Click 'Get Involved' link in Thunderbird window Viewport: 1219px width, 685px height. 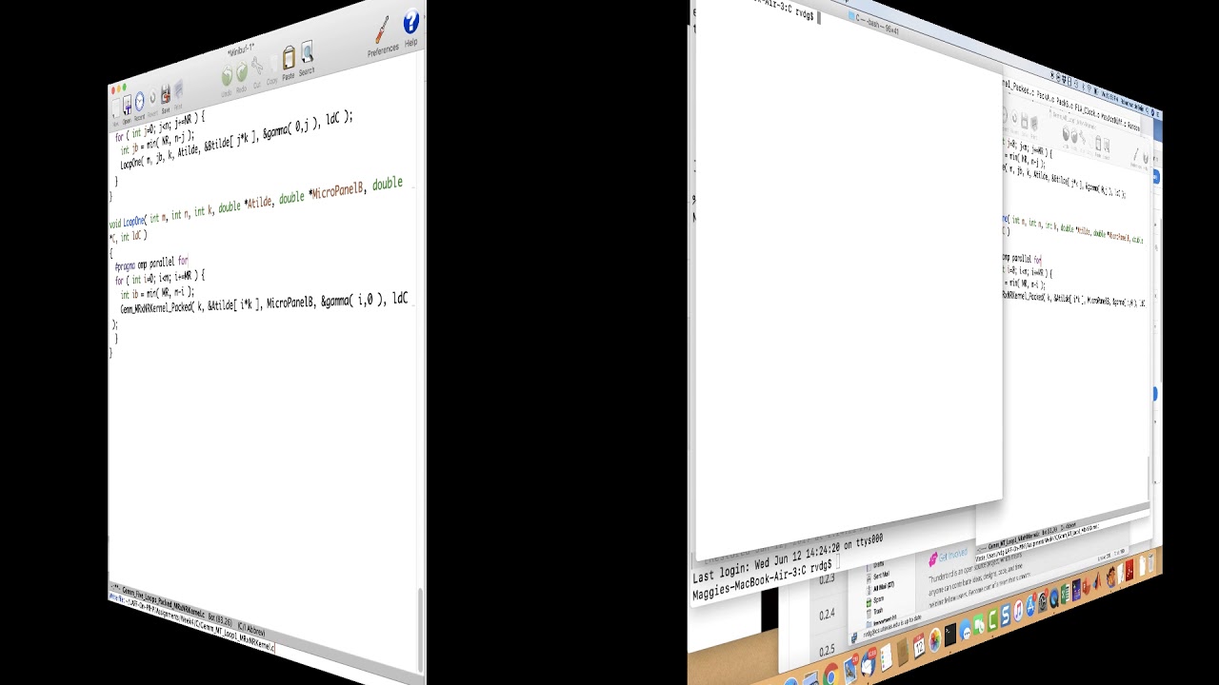point(952,554)
